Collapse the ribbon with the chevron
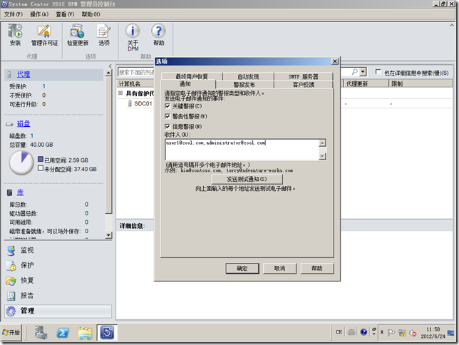This screenshot has height=345, width=459. click(x=451, y=26)
